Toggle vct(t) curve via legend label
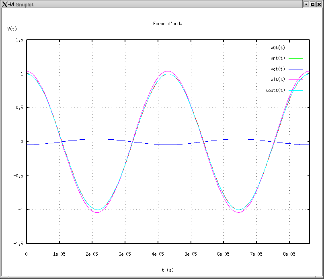Viewport: 324px width, 279px height. pos(278,69)
